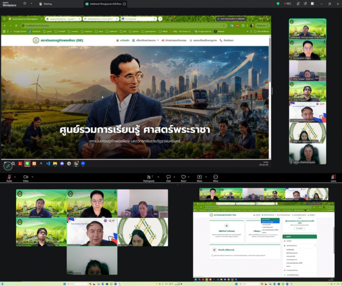The width and height of the screenshot is (342, 286).
Task: Select Pongsaton Palee participant video tile
Action: click(307, 50)
